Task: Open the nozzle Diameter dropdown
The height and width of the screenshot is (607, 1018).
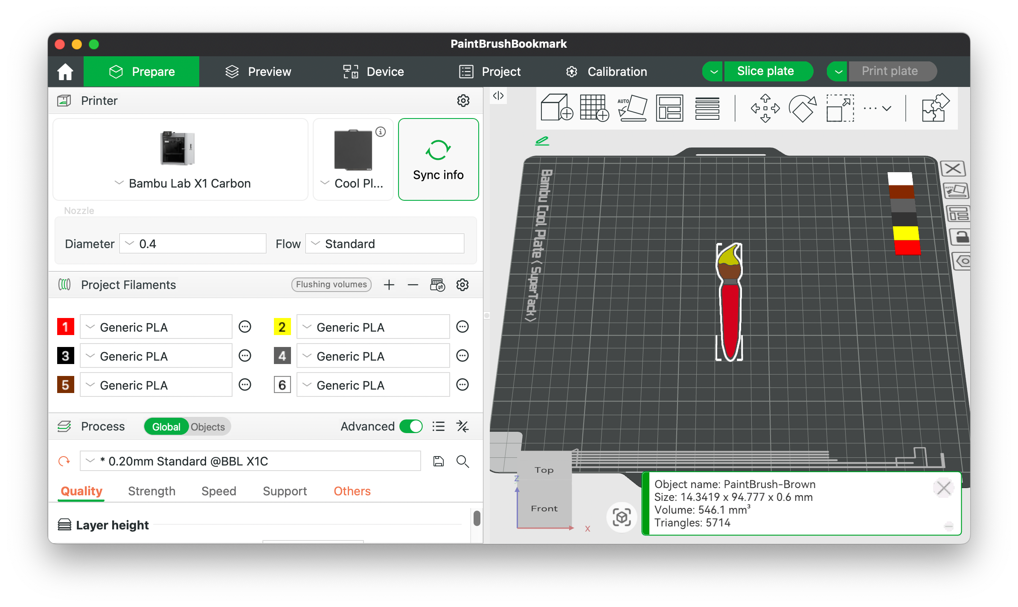Action: 192,243
